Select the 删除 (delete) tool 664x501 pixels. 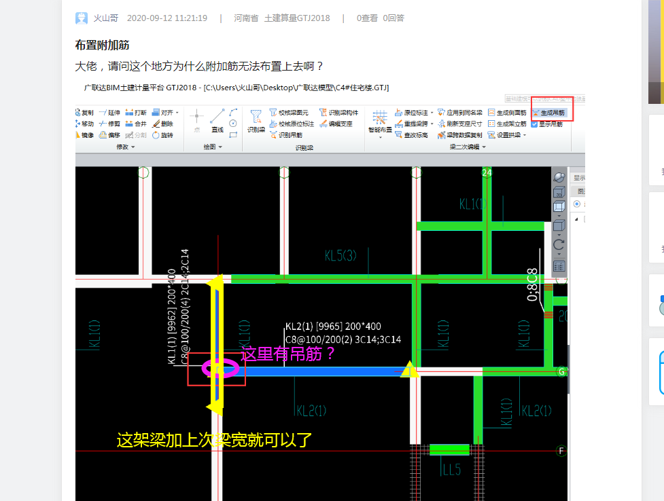[162, 124]
